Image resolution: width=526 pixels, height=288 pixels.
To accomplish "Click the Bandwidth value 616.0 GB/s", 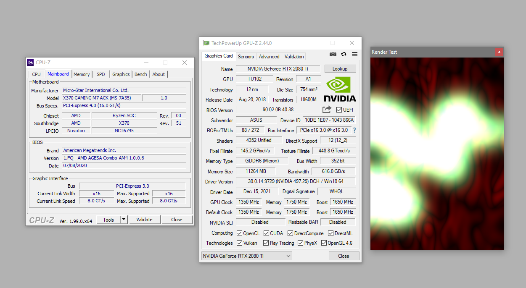I will pyautogui.click(x=333, y=171).
